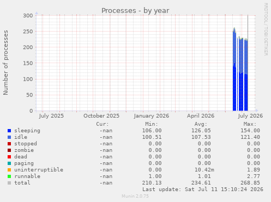Click the 50 y-axis tick label
Screen dimensions: 271x202
tap(29, 95)
